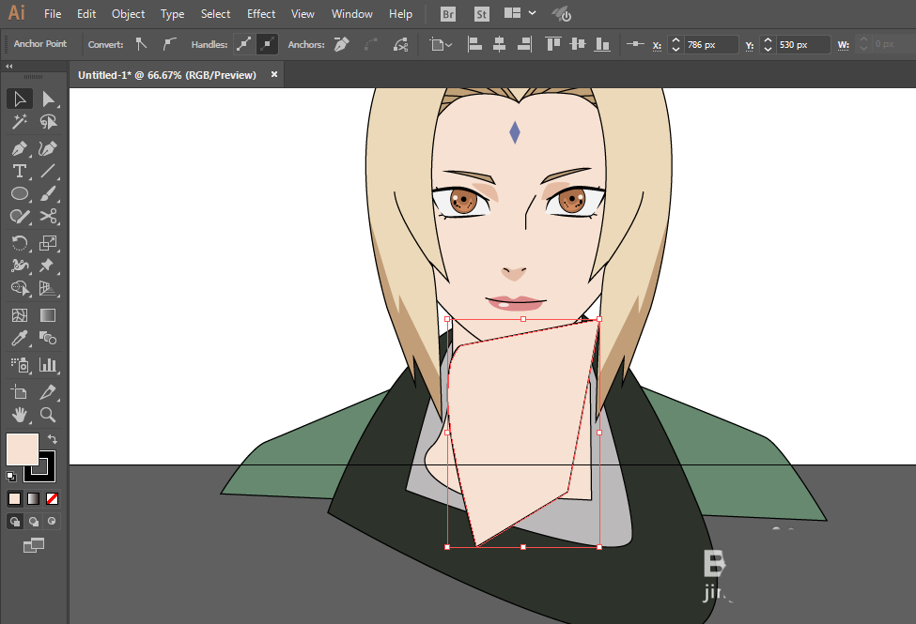Open the File menu

tap(53, 14)
